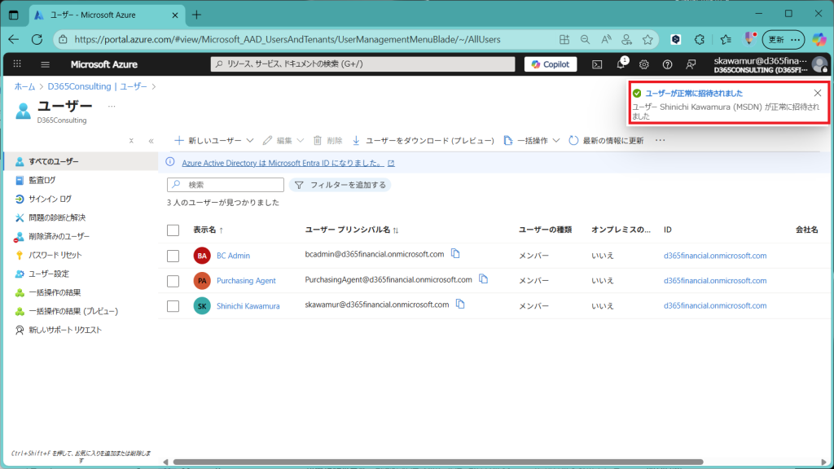The image size is (834, 469).
Task: Refresh the user list
Action: (x=606, y=140)
